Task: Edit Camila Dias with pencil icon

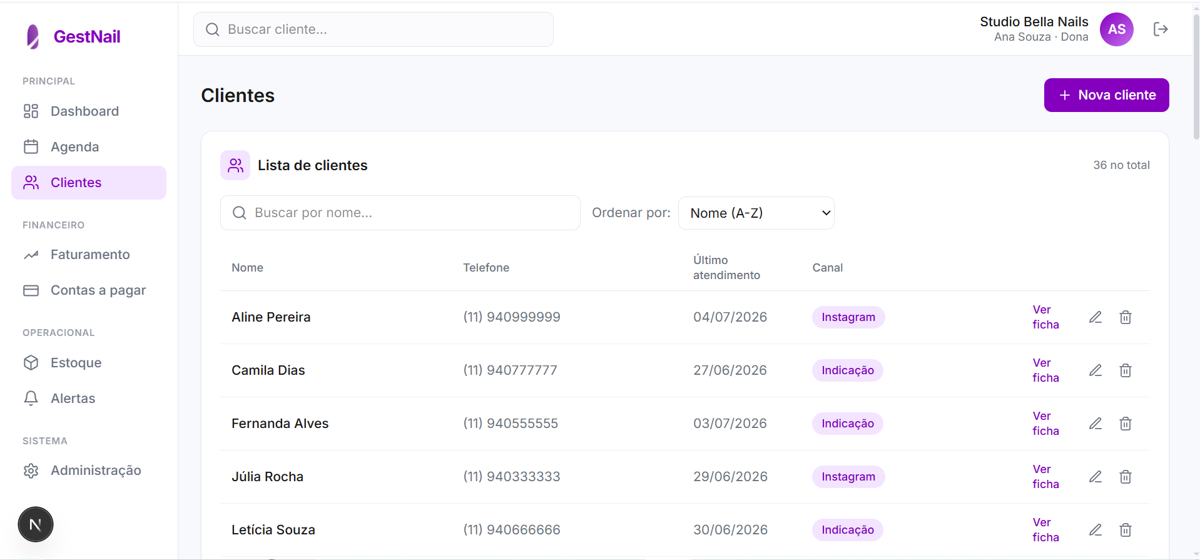Action: [1096, 370]
